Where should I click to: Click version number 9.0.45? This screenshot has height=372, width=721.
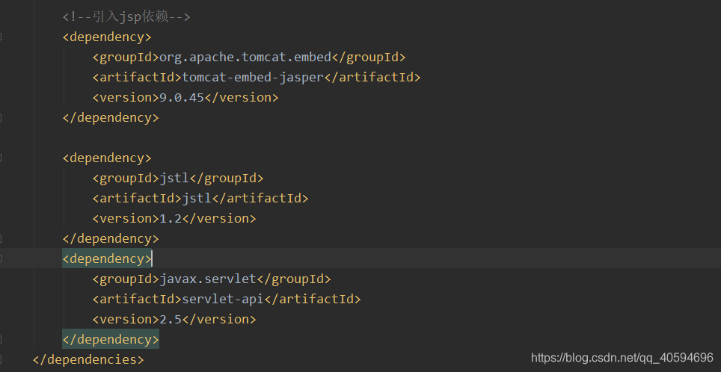click(x=182, y=98)
